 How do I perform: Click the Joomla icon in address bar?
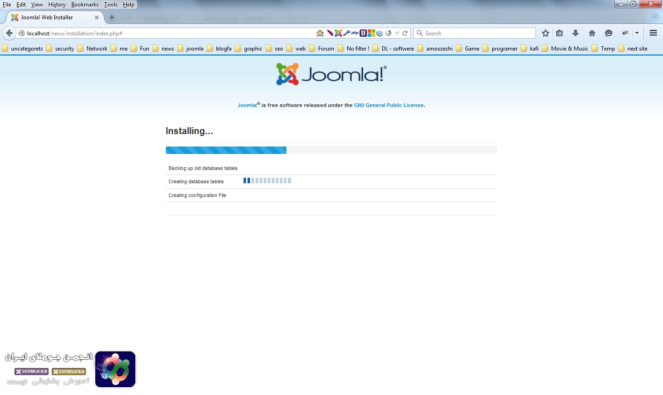[x=338, y=33]
